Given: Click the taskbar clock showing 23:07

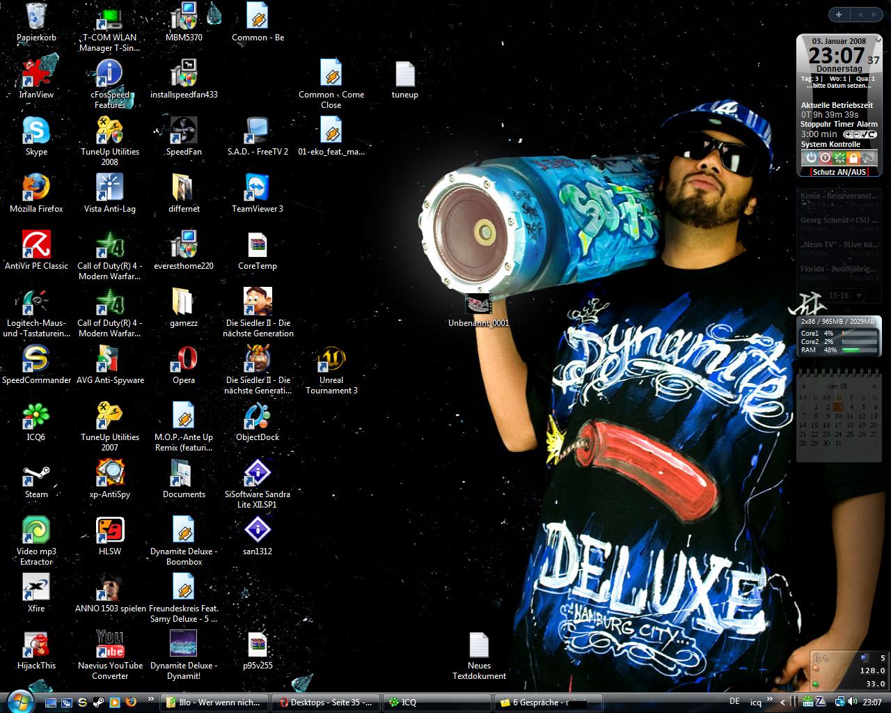Looking at the screenshot, I should click(x=872, y=702).
